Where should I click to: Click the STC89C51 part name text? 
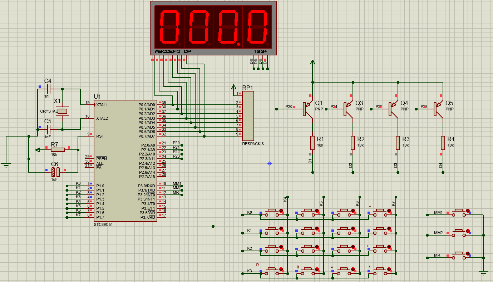[103, 225]
